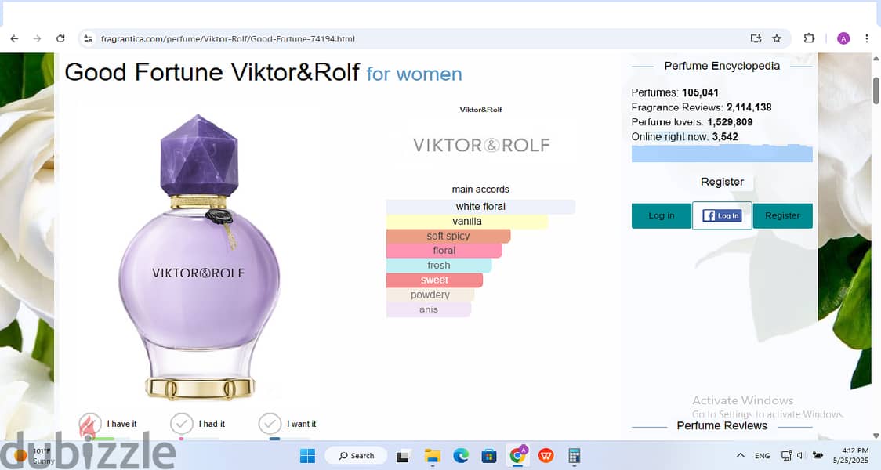Toggle the 'I had it' checkmark
This screenshot has height=470, width=881.
182,424
